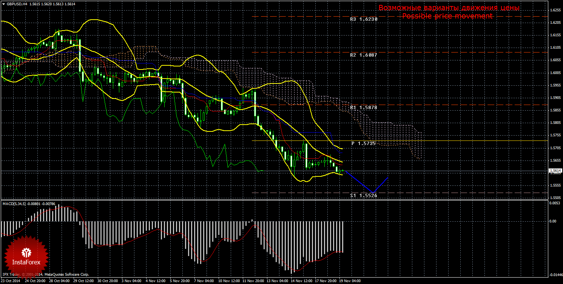The height and width of the screenshot is (284, 563).
Task: Click MACD scale zero value 0.00
Action: pos(553,221)
